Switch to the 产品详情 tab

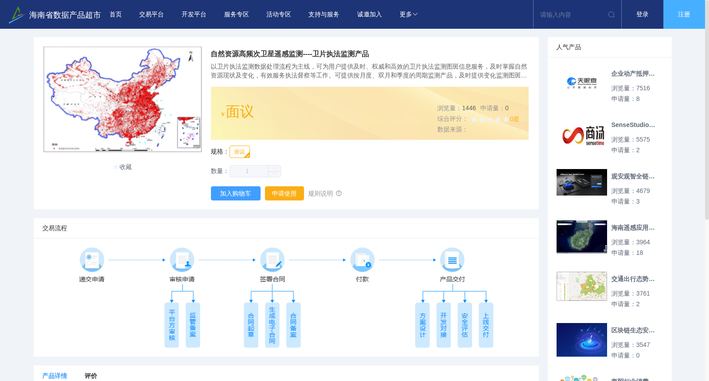coord(55,376)
